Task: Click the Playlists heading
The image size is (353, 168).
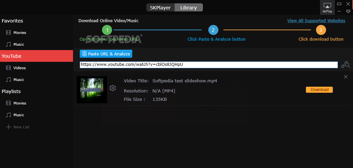Action: coord(11,91)
